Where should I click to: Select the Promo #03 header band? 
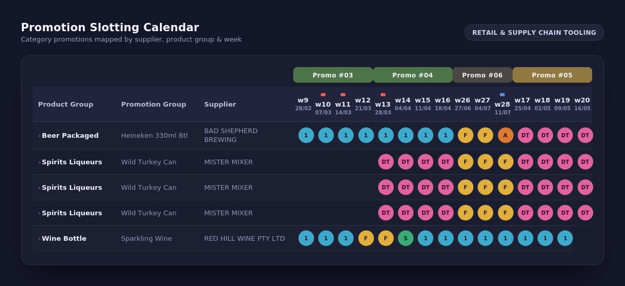click(333, 75)
